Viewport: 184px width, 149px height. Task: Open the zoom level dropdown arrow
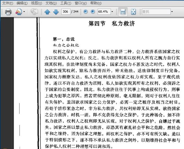coord(112,12)
